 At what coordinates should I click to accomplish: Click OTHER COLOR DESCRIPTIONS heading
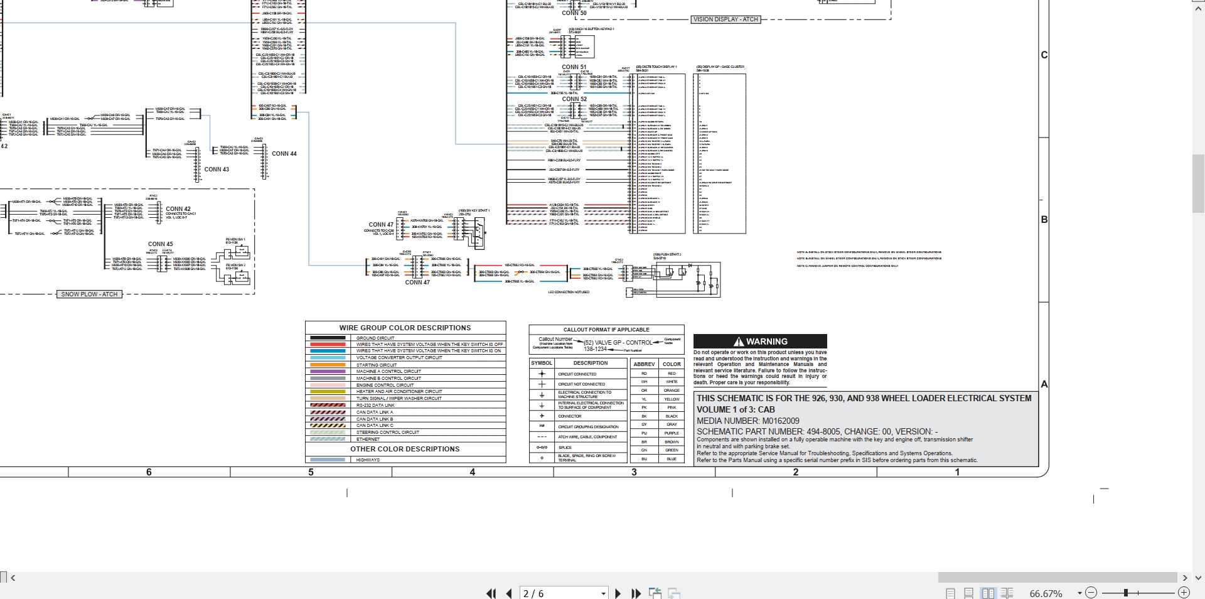(x=405, y=449)
